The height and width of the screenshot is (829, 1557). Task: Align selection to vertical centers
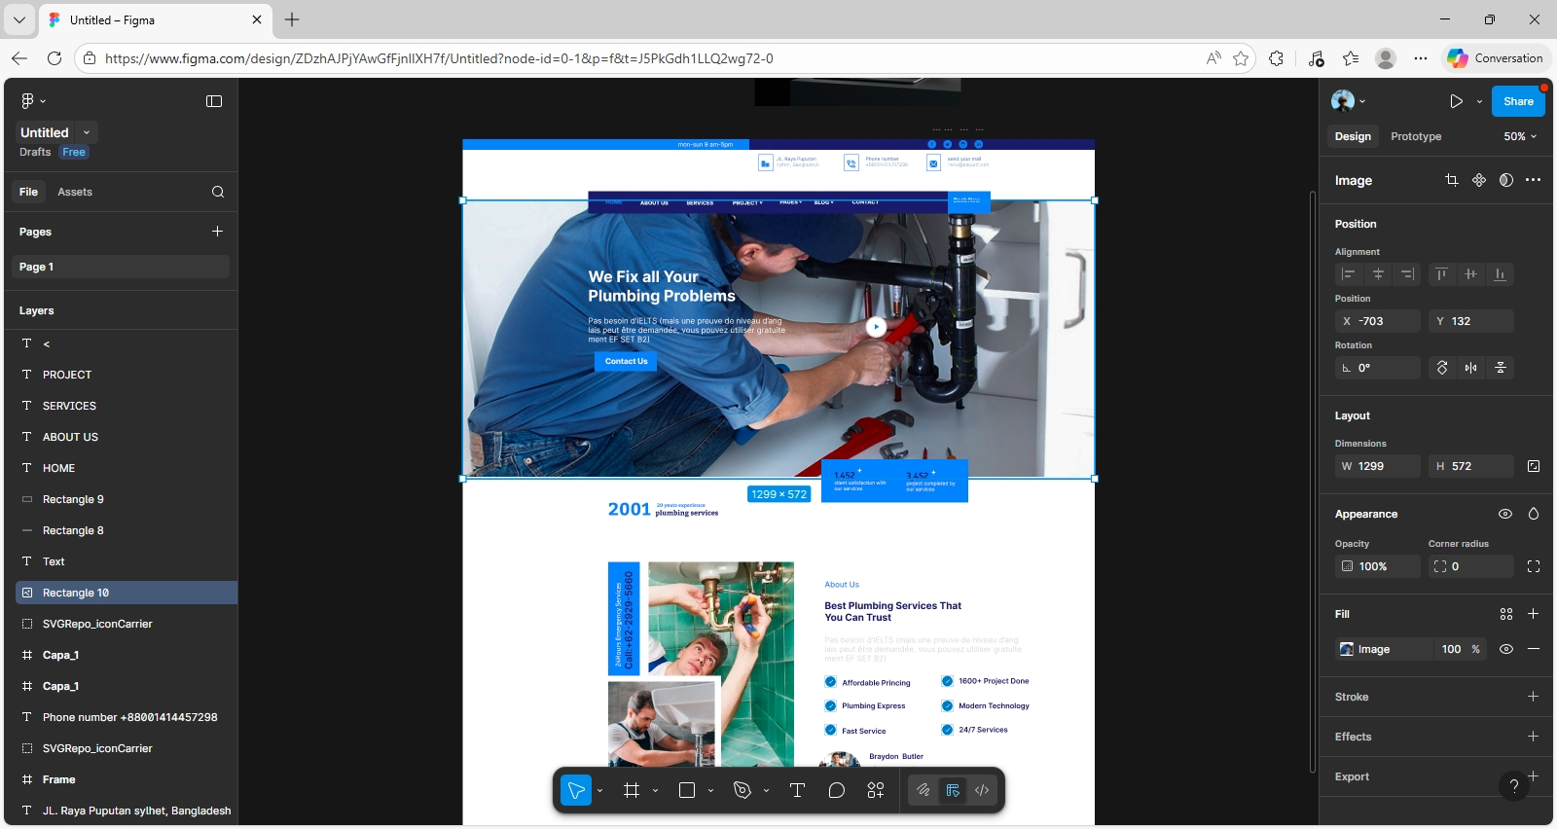(1471, 274)
